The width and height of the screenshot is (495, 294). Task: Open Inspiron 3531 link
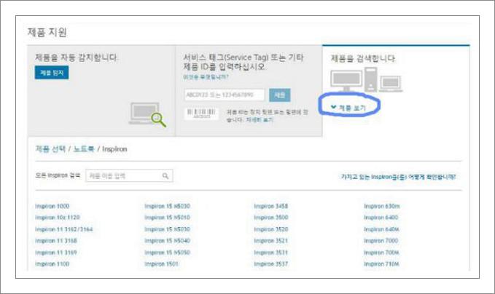pos(271,253)
